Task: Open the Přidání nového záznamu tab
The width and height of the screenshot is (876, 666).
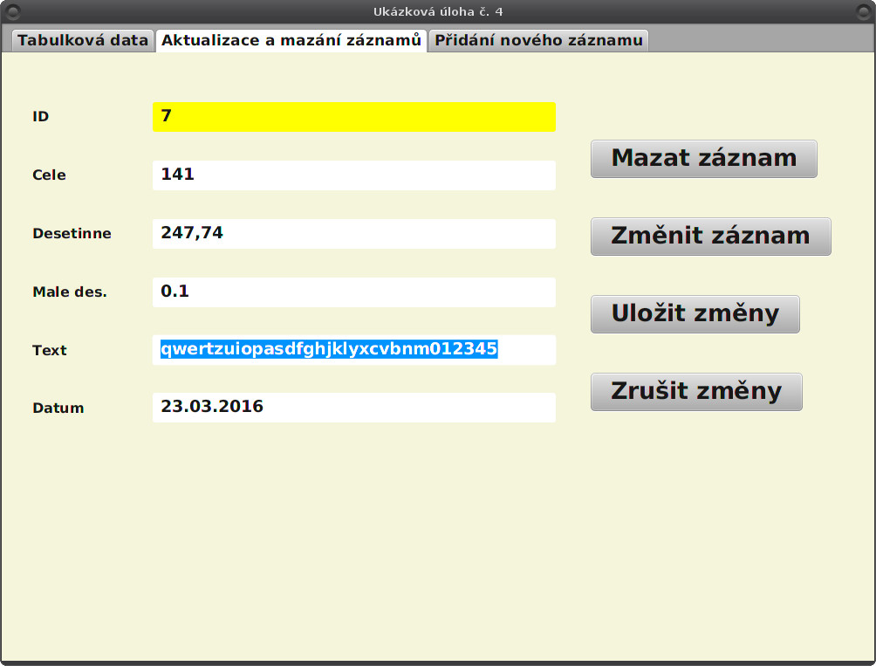Action: (x=538, y=41)
